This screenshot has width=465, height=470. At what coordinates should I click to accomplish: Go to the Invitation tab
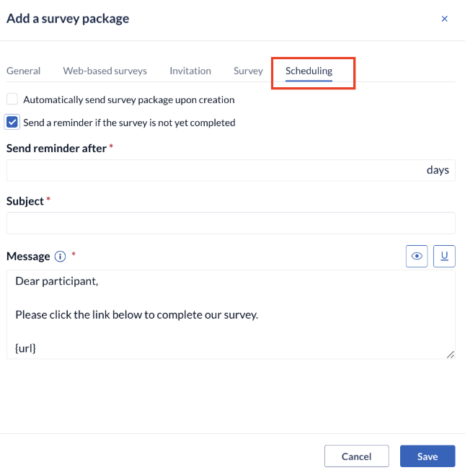(x=190, y=71)
